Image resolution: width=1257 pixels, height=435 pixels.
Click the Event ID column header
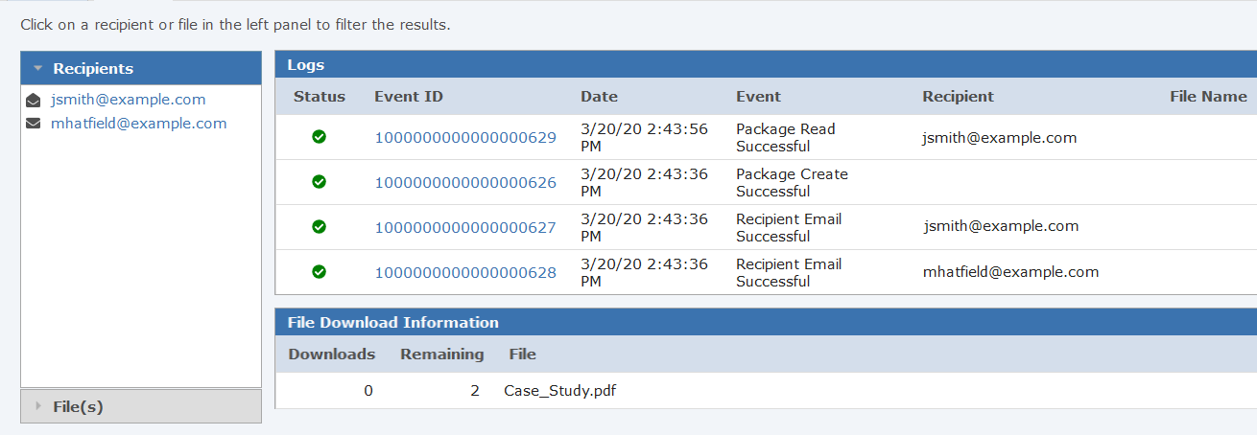point(409,97)
